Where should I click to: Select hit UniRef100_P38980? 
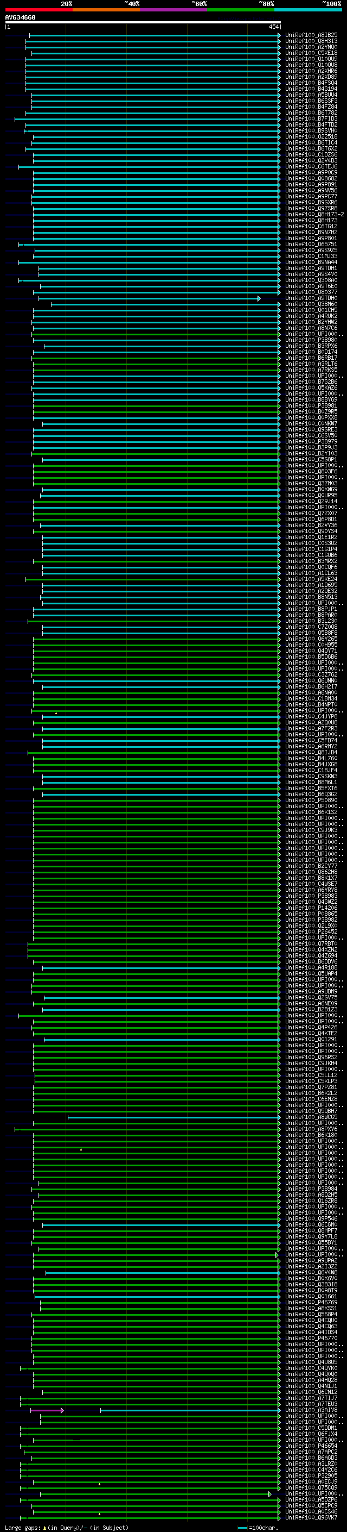click(311, 340)
